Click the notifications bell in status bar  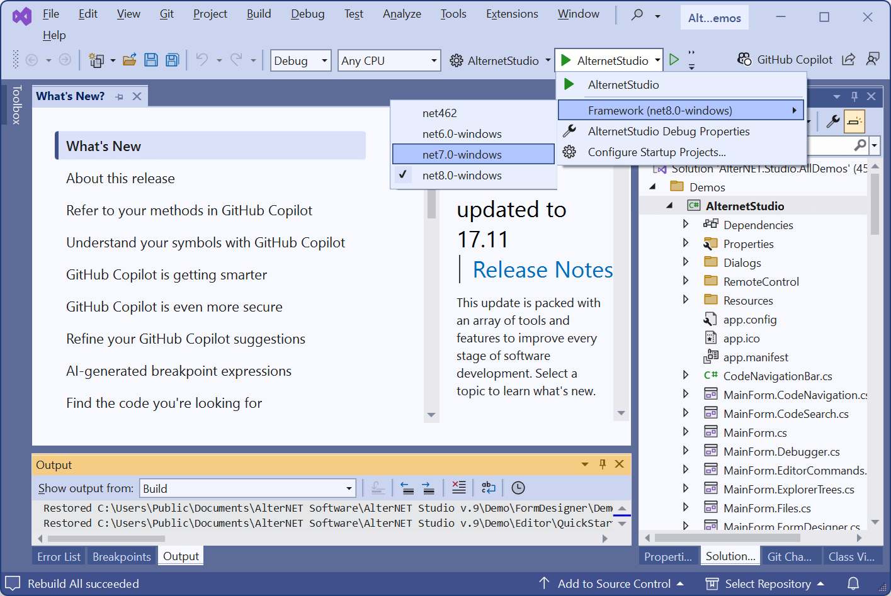(x=853, y=583)
